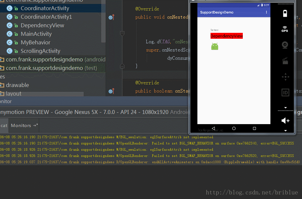Raise volume with the emulator speaker plus icon
The image size is (302, 199).
(x=286, y=121)
